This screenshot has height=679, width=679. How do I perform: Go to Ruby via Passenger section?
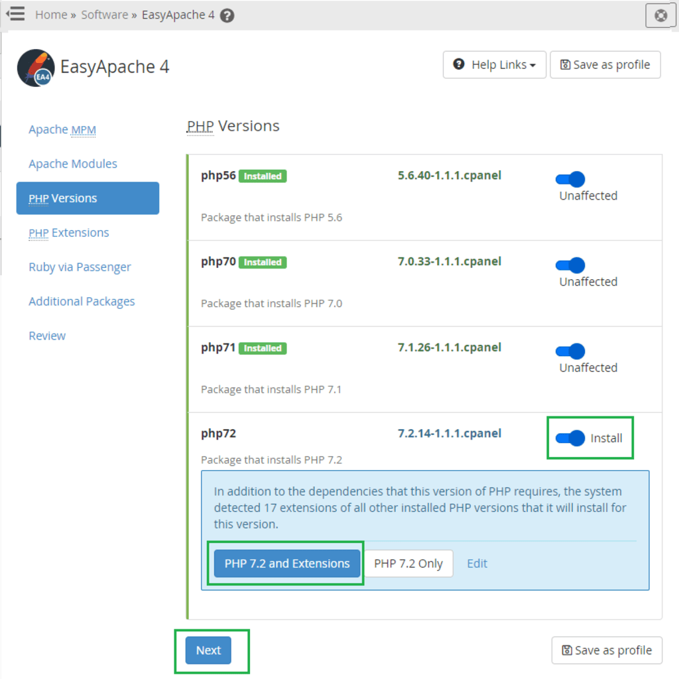(80, 267)
